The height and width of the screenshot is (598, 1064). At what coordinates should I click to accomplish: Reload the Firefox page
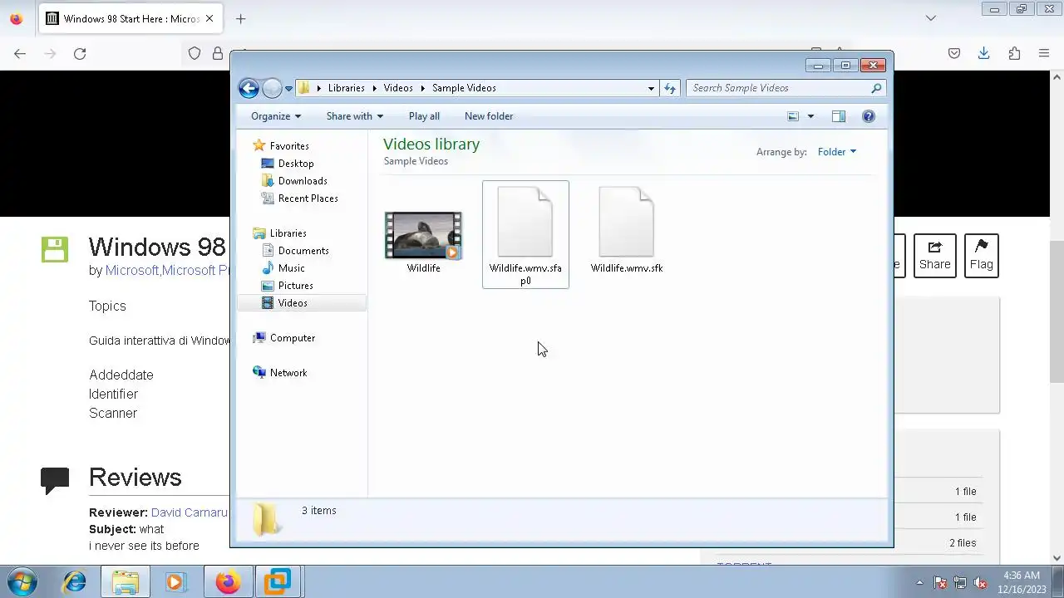pyautogui.click(x=80, y=53)
